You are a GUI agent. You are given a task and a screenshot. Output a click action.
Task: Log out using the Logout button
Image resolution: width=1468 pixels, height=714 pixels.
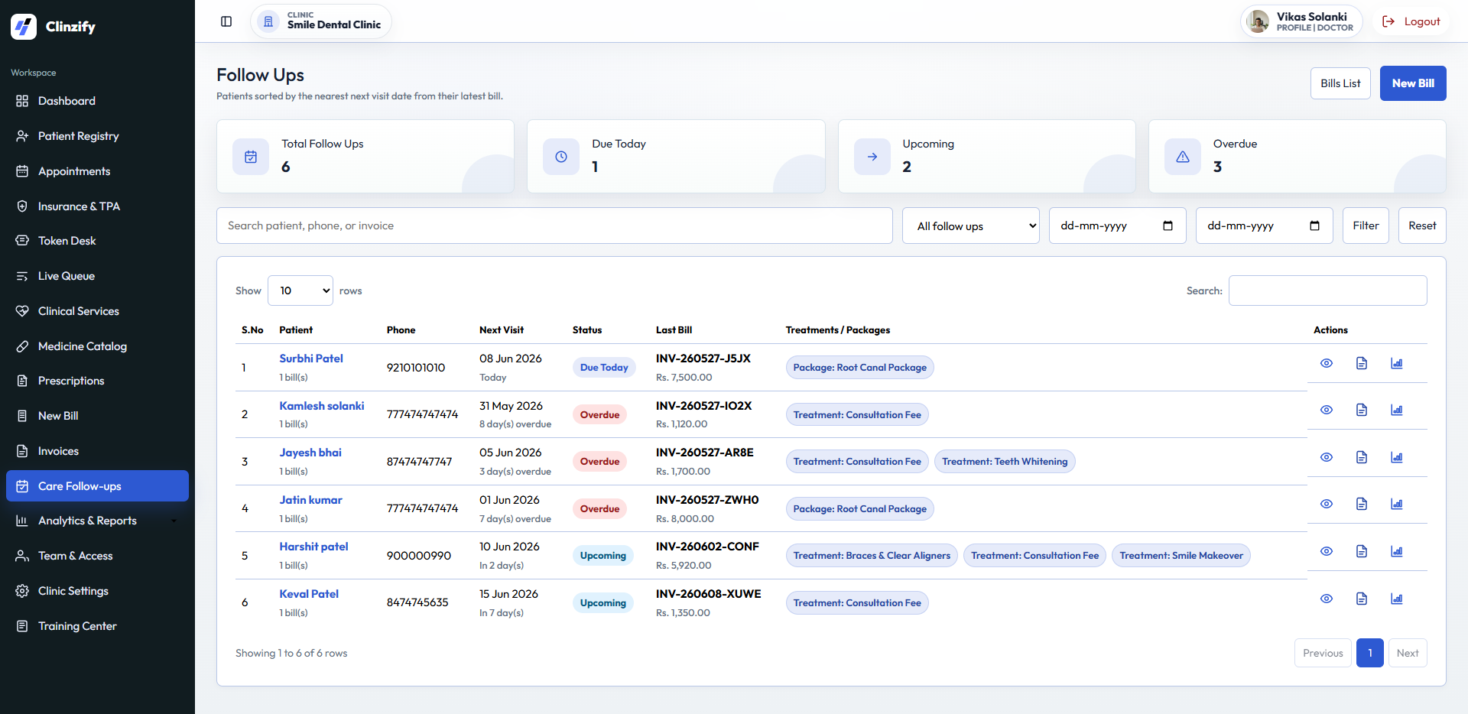point(1411,21)
